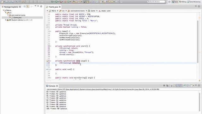This screenshot has height=114, width=202.
Task: Fold the start() method at line 25
Action: 50,46
